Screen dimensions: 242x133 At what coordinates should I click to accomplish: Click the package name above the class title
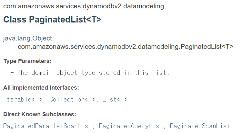click(x=84, y=6)
